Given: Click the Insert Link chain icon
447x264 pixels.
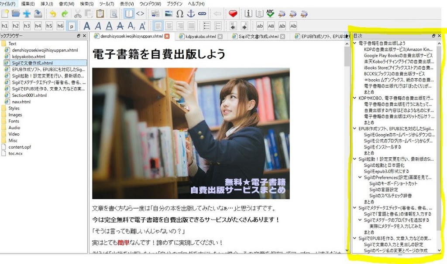Looking at the screenshot, I should point(202,14).
